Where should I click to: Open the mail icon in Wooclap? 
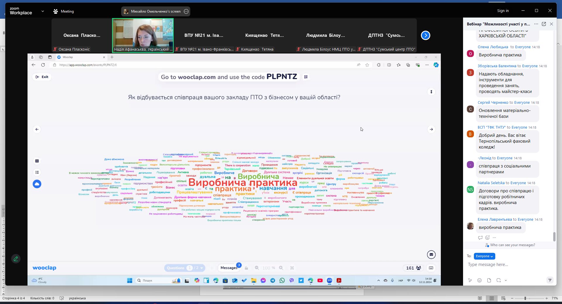coord(431,255)
